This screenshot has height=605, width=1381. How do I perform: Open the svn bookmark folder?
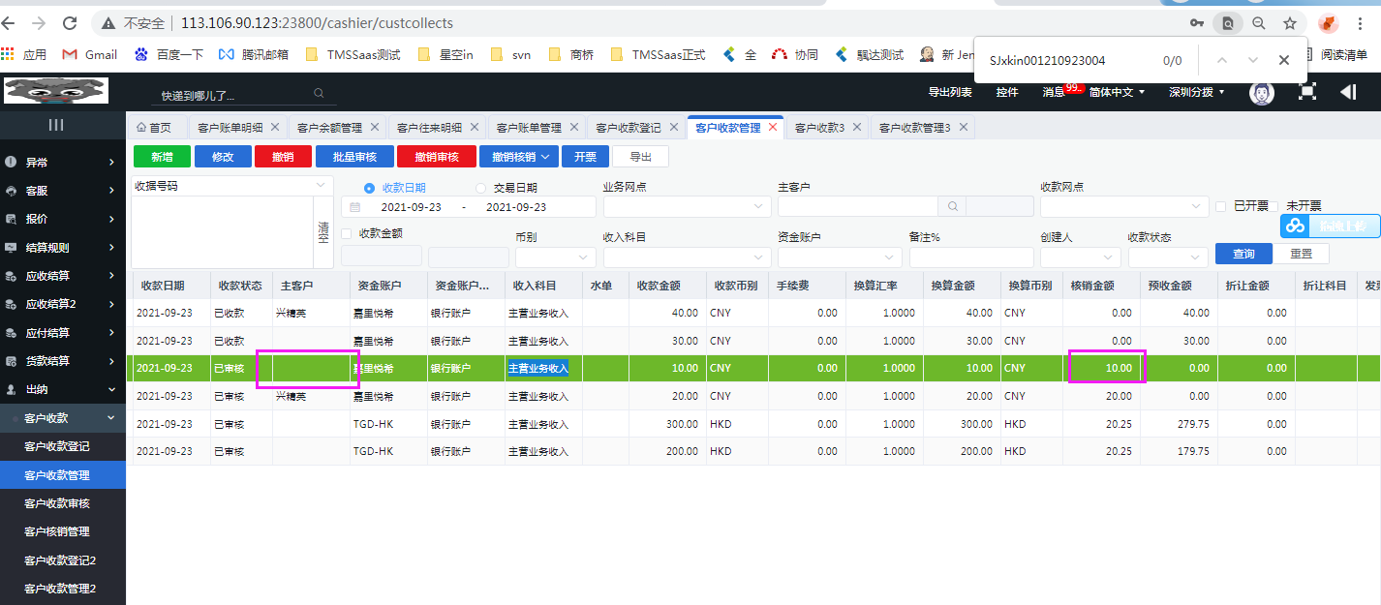(x=510, y=54)
